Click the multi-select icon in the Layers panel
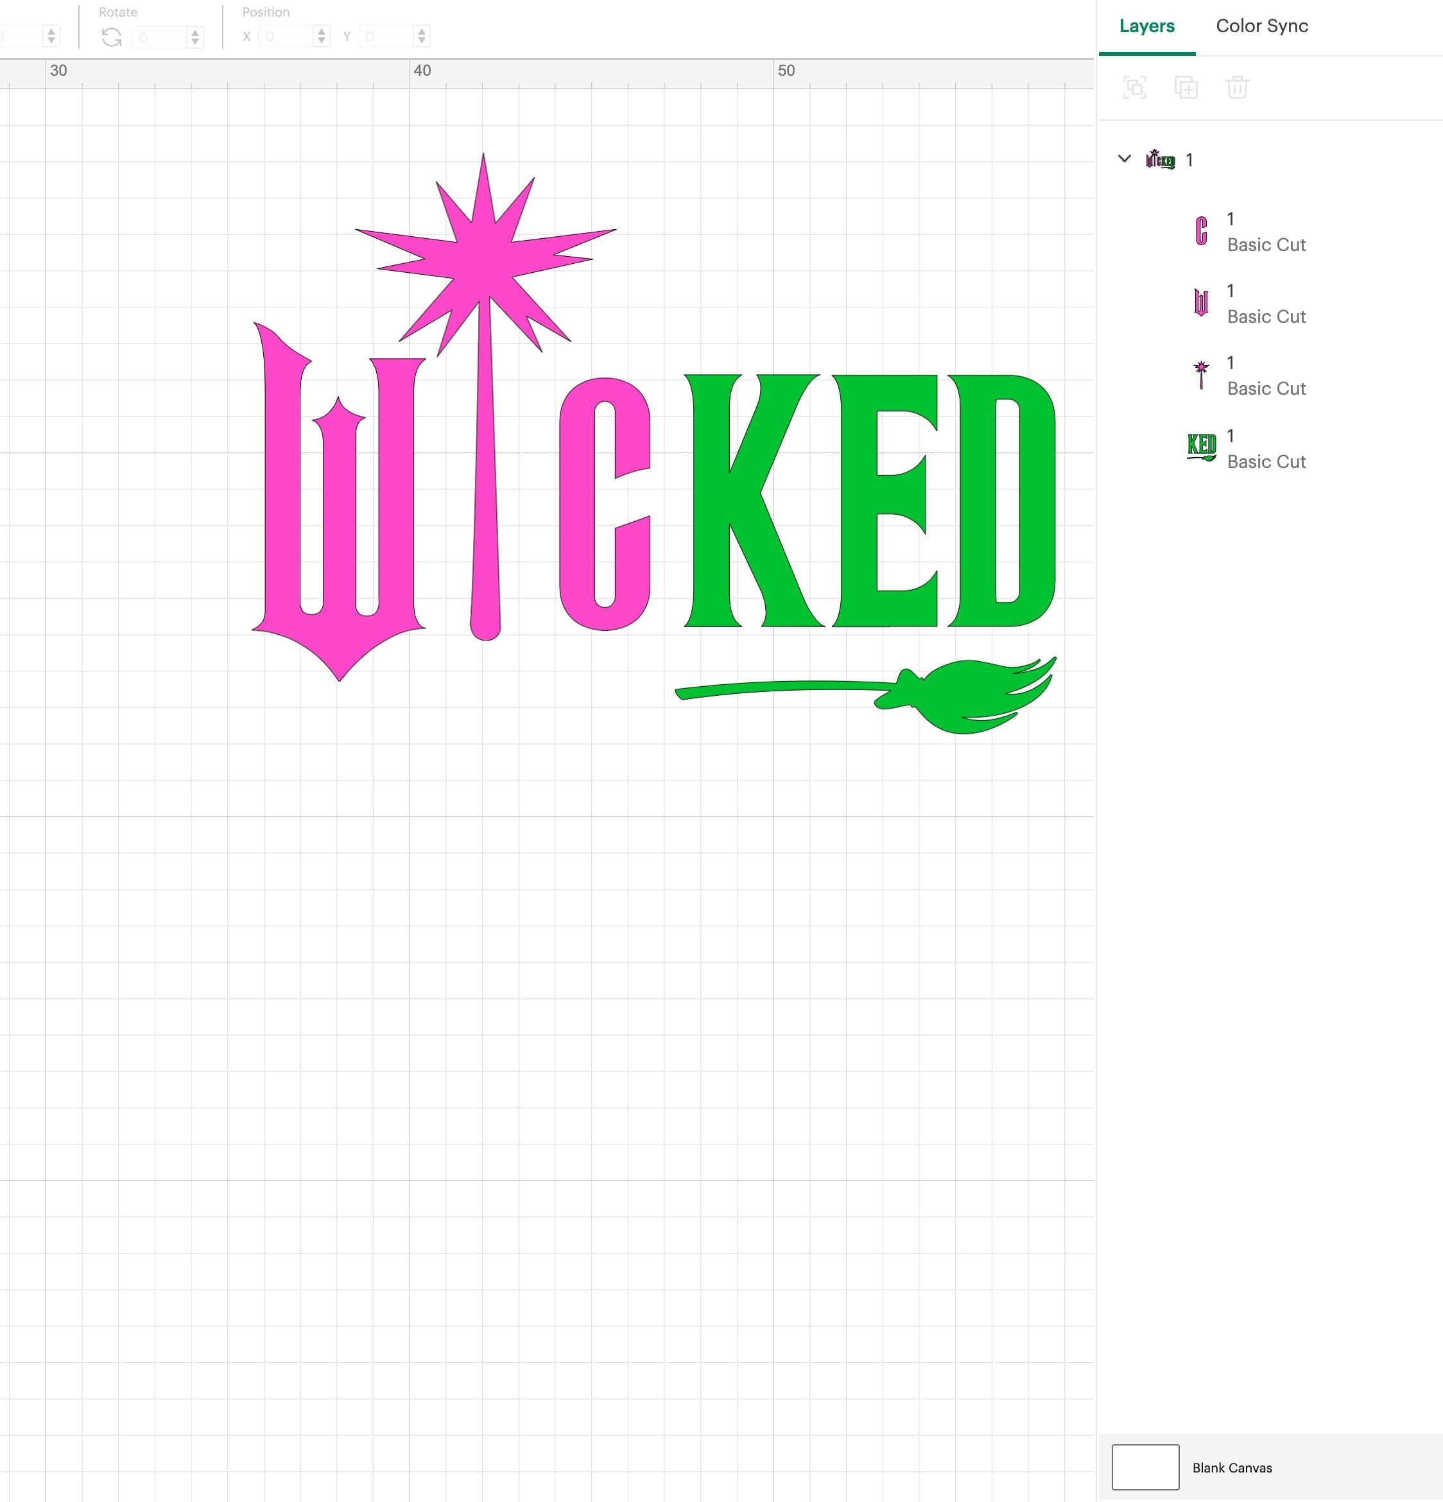 (1135, 88)
